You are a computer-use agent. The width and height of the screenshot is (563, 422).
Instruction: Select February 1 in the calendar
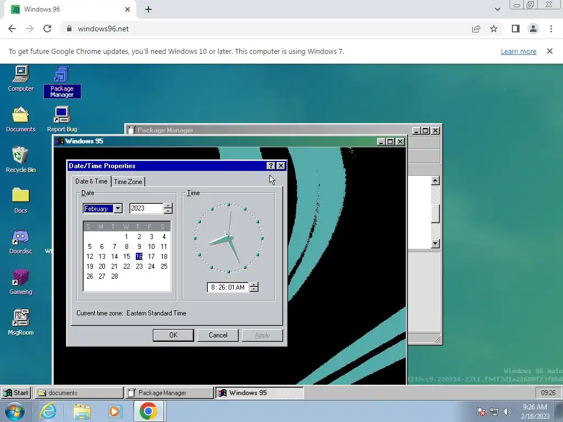(x=126, y=236)
